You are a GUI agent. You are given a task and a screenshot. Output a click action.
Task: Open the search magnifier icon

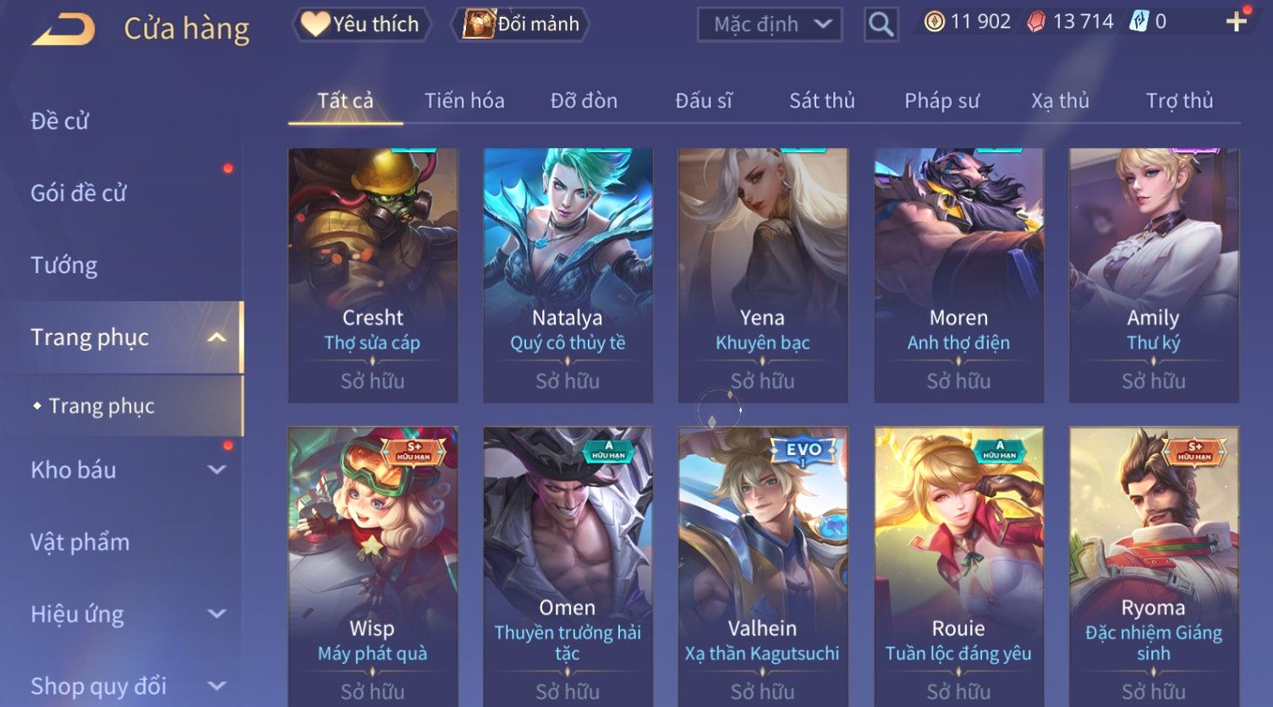(x=881, y=25)
